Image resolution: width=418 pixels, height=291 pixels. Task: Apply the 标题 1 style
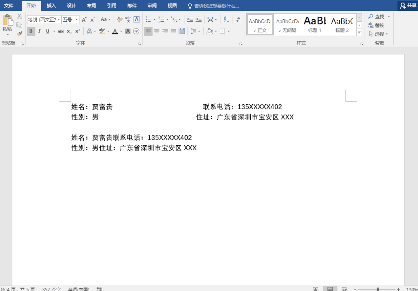[315, 24]
